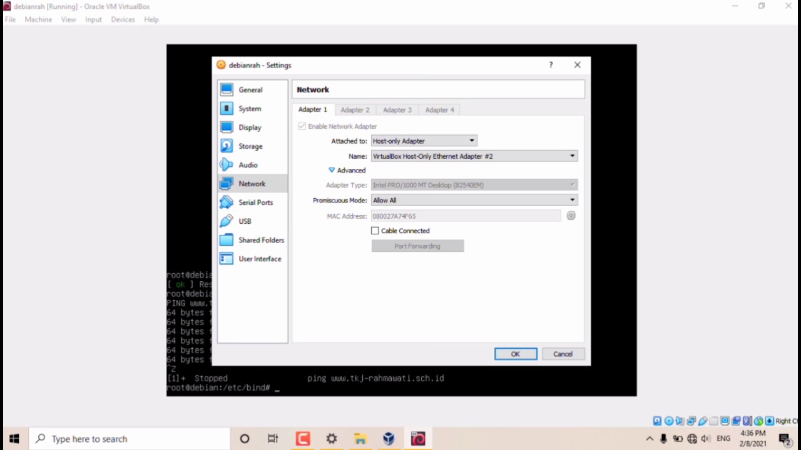
Task: Open the Devices menu
Action: pyautogui.click(x=123, y=19)
